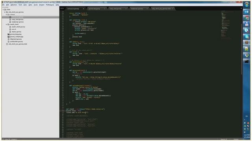Open groovy-lang.png image in sidebar
Image resolution: width=252 pixels, height=141 pixels.
(16, 34)
